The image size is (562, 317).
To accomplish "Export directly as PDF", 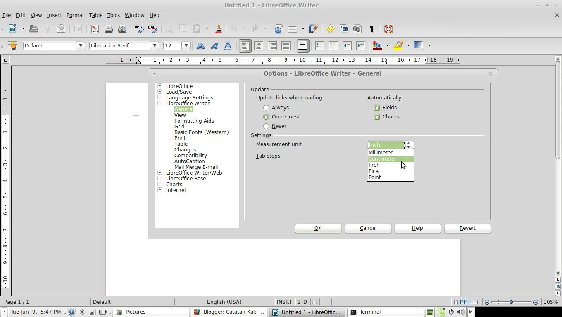I will [x=95, y=29].
